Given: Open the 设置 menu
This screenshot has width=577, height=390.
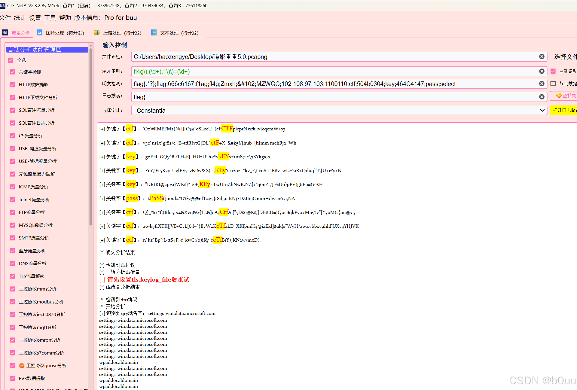Looking at the screenshot, I should tap(35, 18).
